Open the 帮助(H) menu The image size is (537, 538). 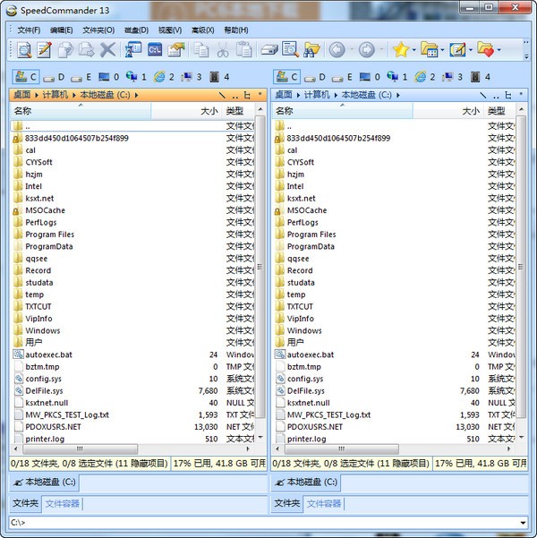(x=236, y=30)
